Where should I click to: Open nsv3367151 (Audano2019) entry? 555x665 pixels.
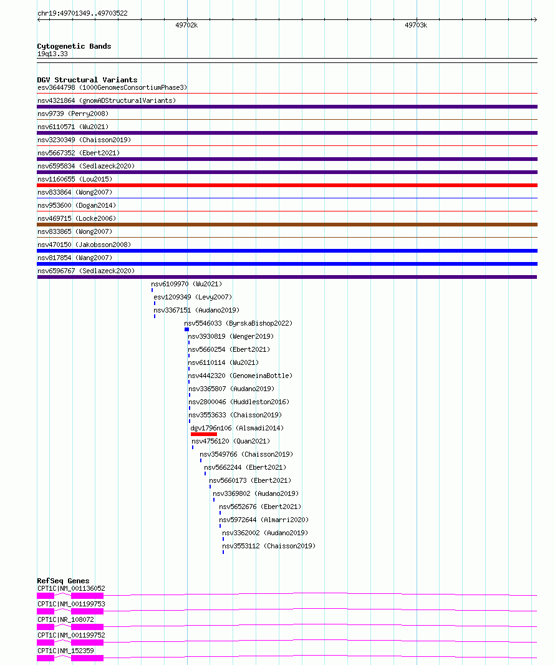click(x=196, y=311)
